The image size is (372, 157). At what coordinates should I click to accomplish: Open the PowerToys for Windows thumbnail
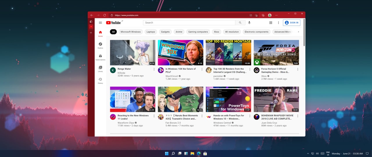228,99
